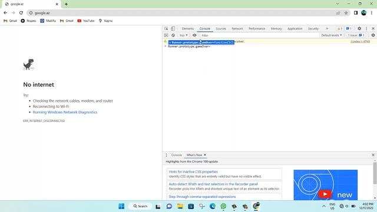Toggle the live expression eye icon

pyautogui.click(x=194, y=35)
